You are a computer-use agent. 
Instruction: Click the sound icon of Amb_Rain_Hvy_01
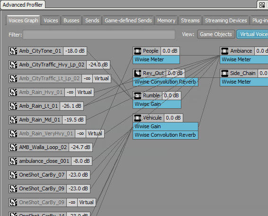[x=13, y=92]
